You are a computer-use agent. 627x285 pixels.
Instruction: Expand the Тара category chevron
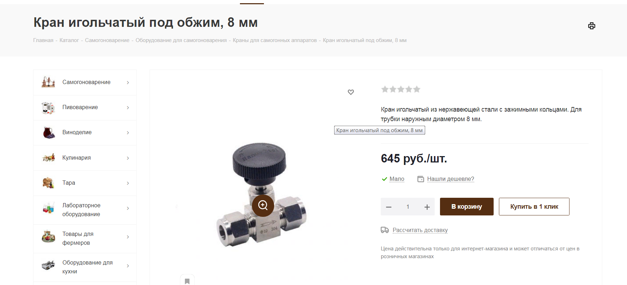tap(128, 183)
